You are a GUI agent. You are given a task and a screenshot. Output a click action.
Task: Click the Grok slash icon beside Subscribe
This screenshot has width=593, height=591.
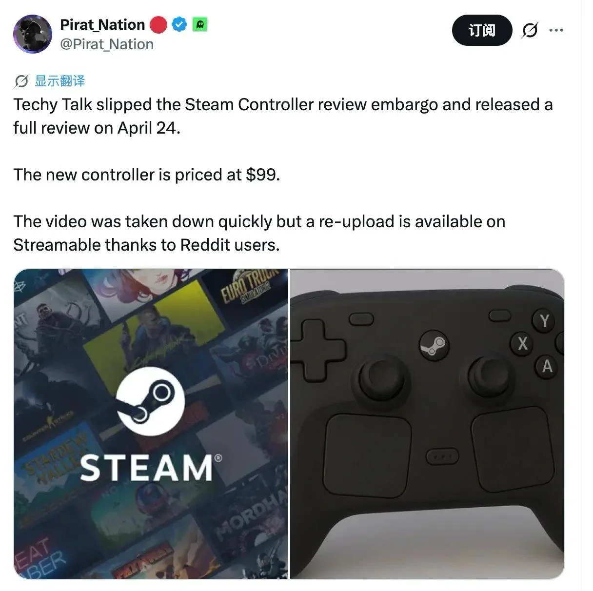tap(530, 30)
